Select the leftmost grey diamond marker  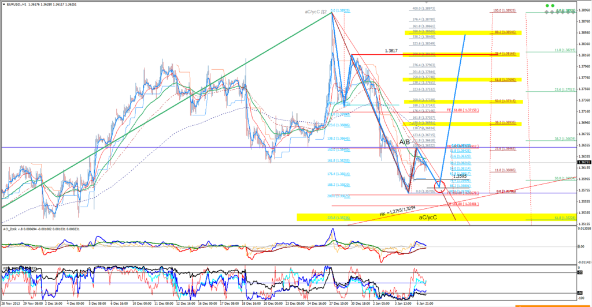point(546,12)
